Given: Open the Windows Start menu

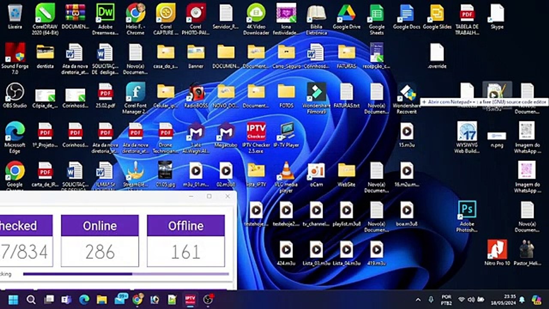Looking at the screenshot, I should click(13, 300).
